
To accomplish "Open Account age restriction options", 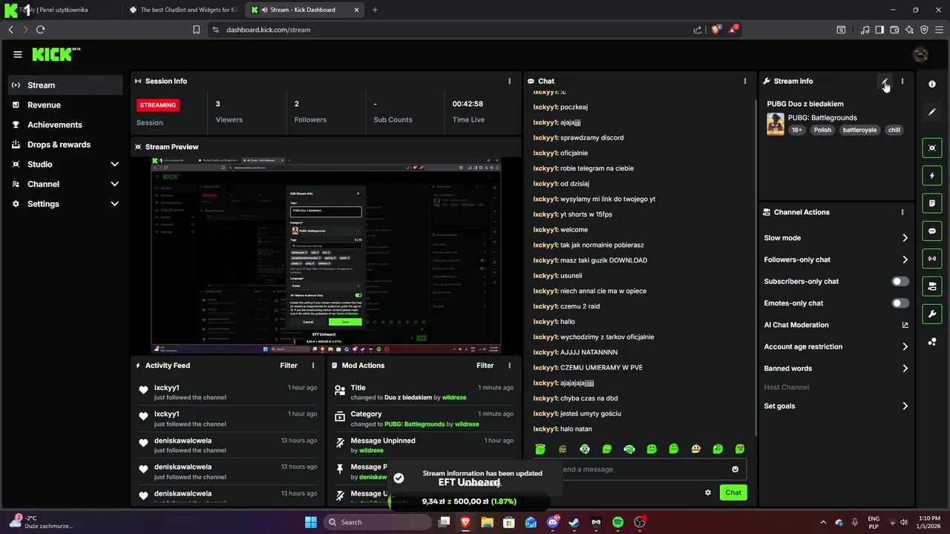I will coord(836,346).
